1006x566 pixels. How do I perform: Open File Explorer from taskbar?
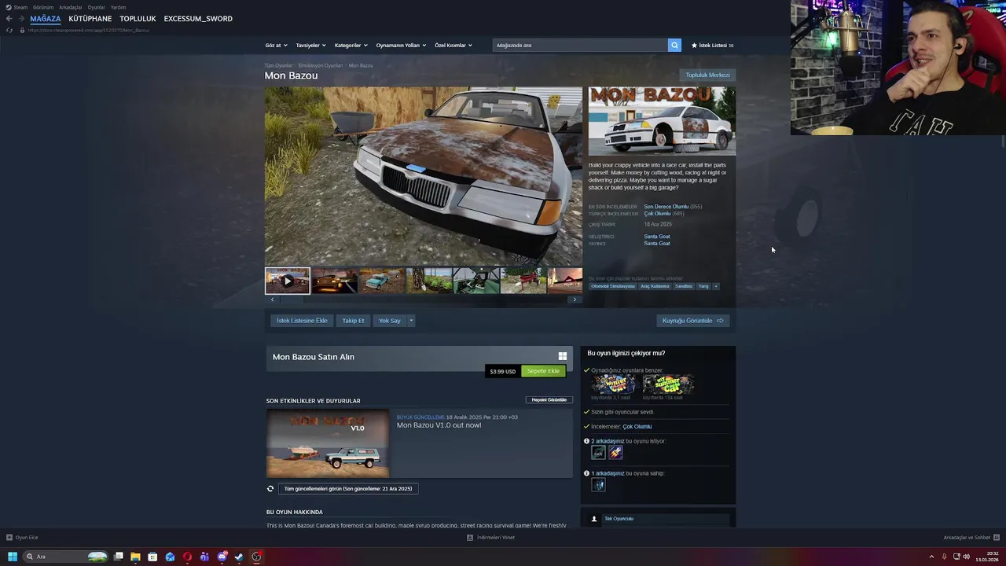pyautogui.click(x=135, y=557)
